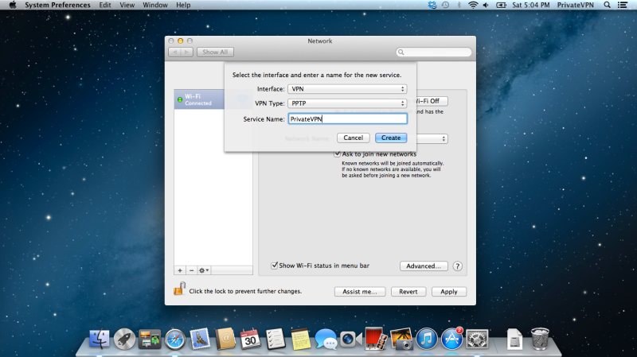Open the Edit menu in menu bar
This screenshot has height=357, width=637.
click(x=105, y=5)
